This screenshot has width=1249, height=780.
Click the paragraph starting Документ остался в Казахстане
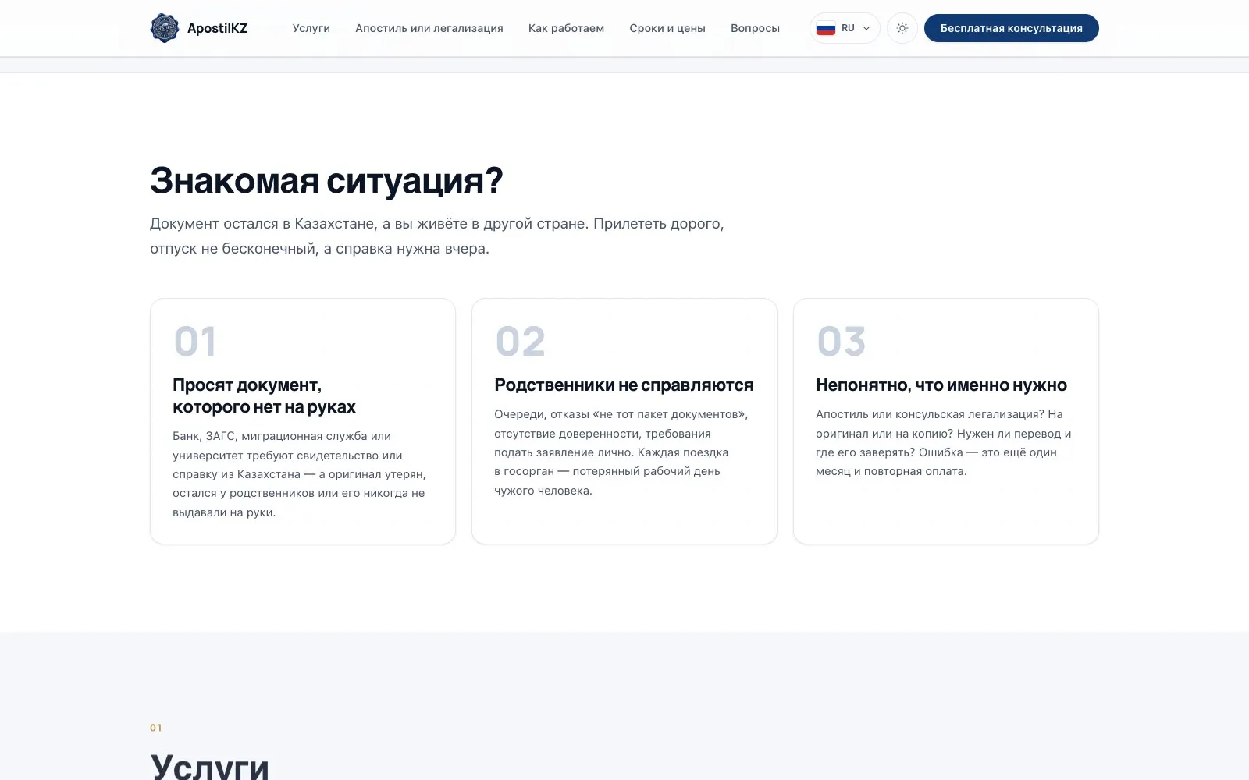click(437, 236)
